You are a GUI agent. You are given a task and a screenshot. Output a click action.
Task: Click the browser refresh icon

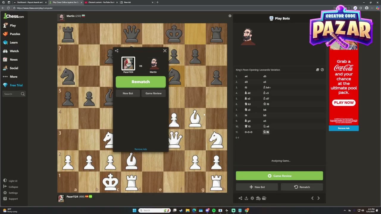(x=8, y=8)
